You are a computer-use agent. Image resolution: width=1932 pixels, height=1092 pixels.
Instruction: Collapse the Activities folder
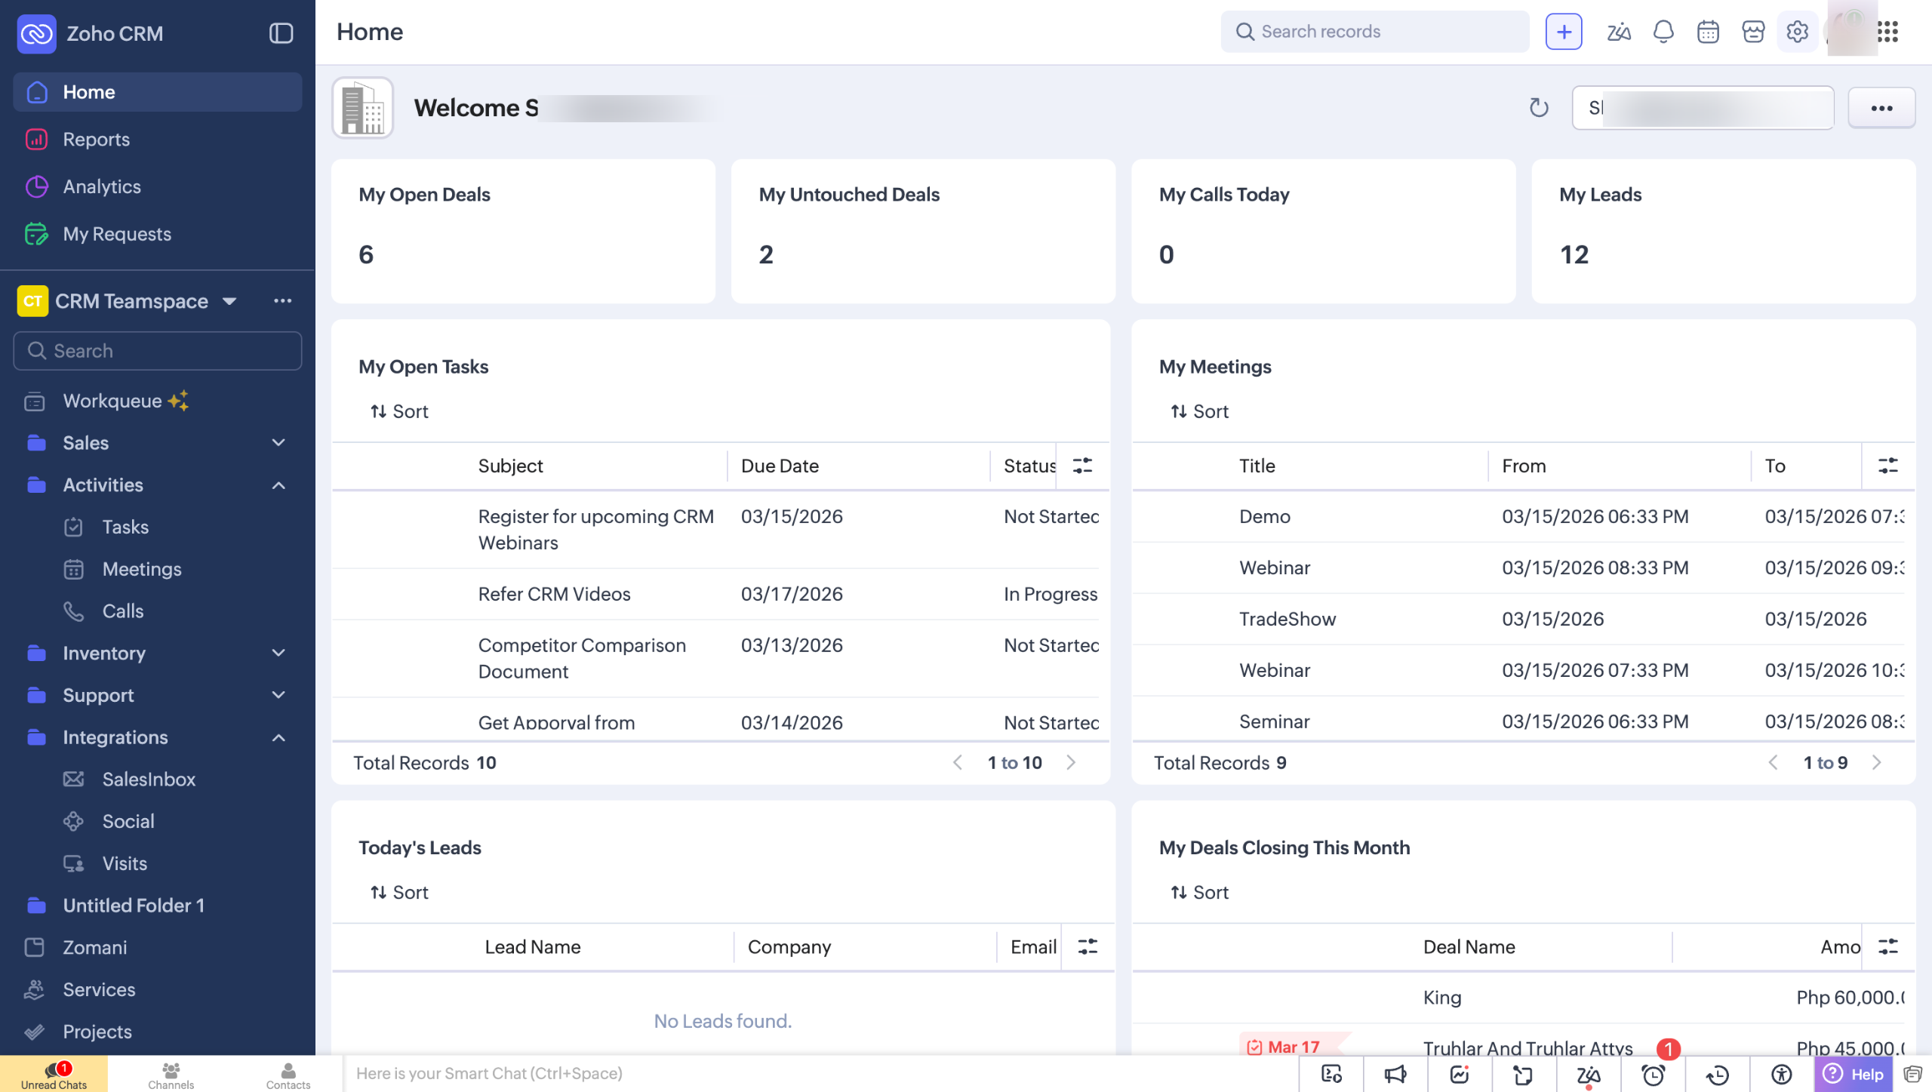coord(278,485)
